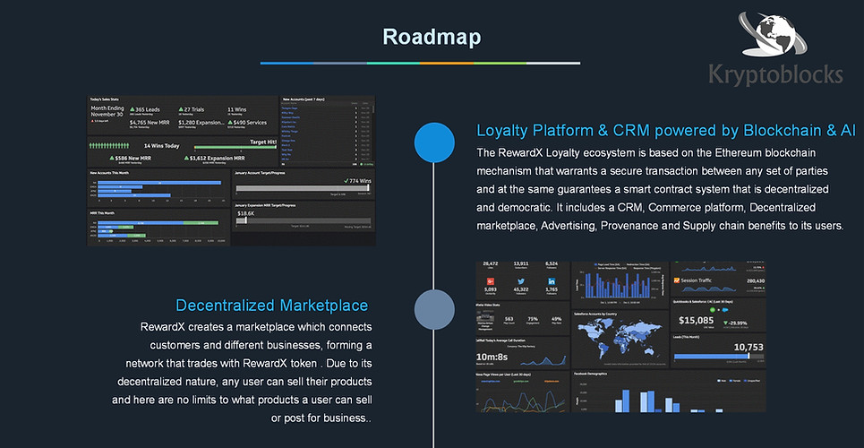Click the $4,765 New MRR stat
The image size is (864, 448).
150,123
